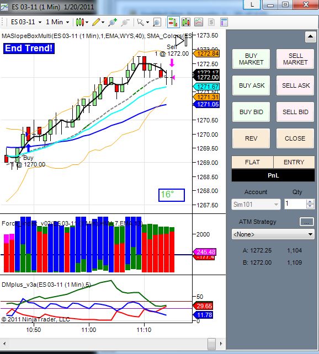Viewport: 319px width, 354px height.
Task: Click the zoom in magnifier icon
Action: click(112, 22)
